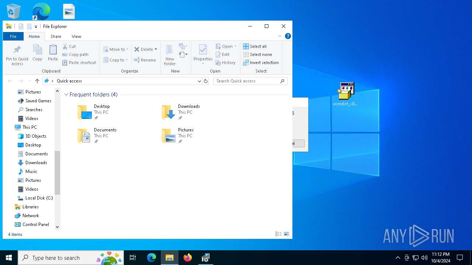Click the Search Quick access field

[x=250, y=81]
